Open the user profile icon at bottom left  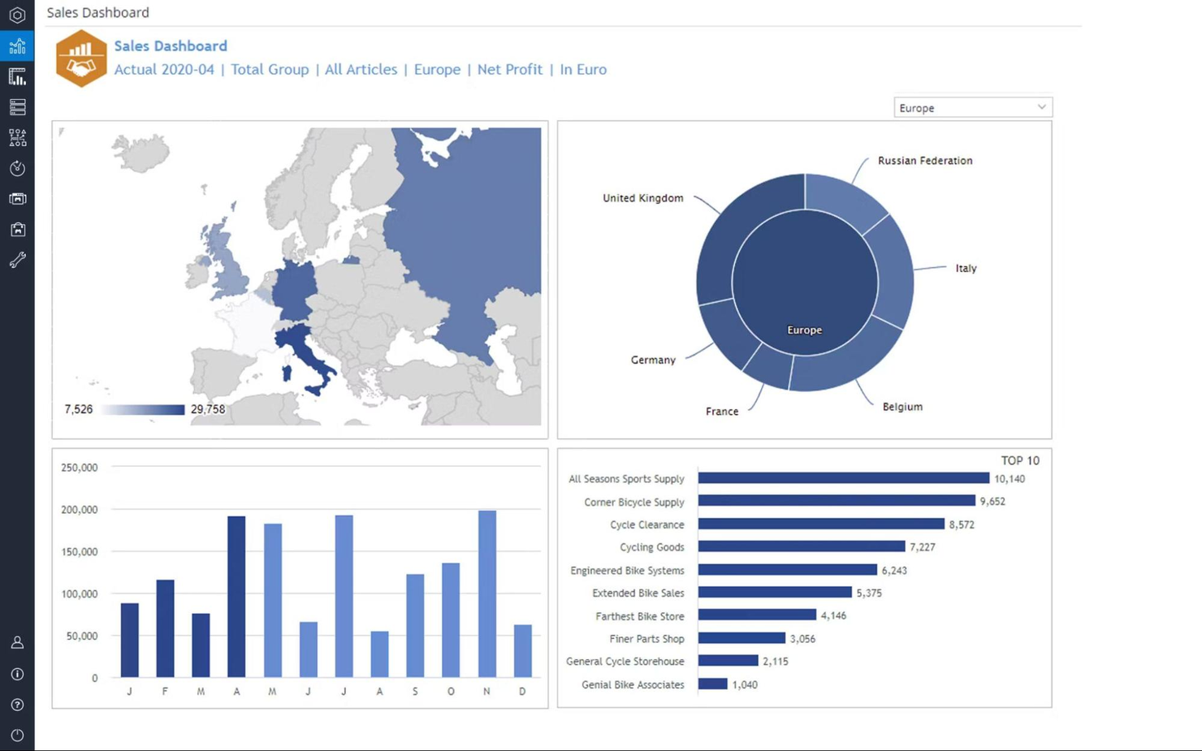coord(17,641)
